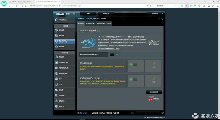Open the Help & Support footer link
220x120 pixels.
click(84, 113)
